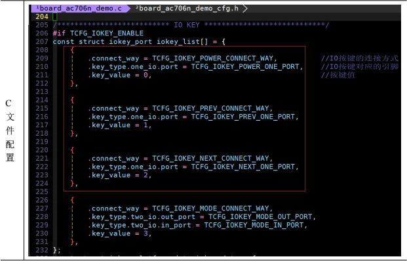Screen dimensions: 407x261
Task: Switch to board_ac706n_demo.c tab
Action: (81, 9)
